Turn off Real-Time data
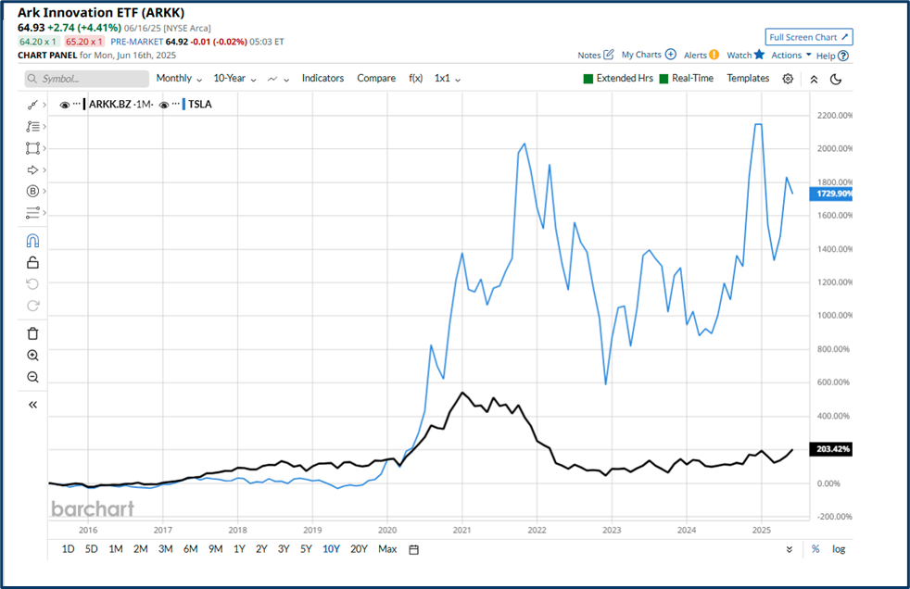The width and height of the screenshot is (910, 589). pos(661,78)
